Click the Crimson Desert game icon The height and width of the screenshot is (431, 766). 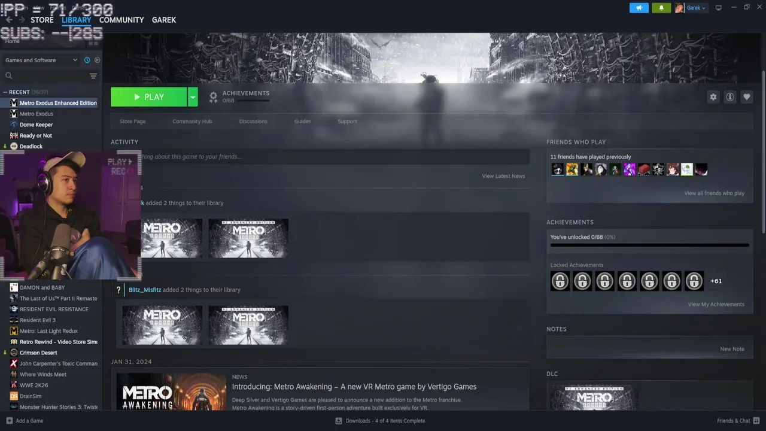click(14, 353)
